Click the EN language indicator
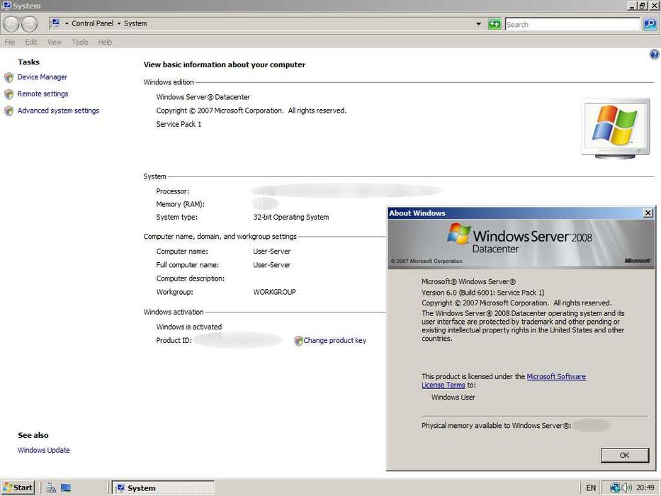This screenshot has height=496, width=661. pos(591,488)
